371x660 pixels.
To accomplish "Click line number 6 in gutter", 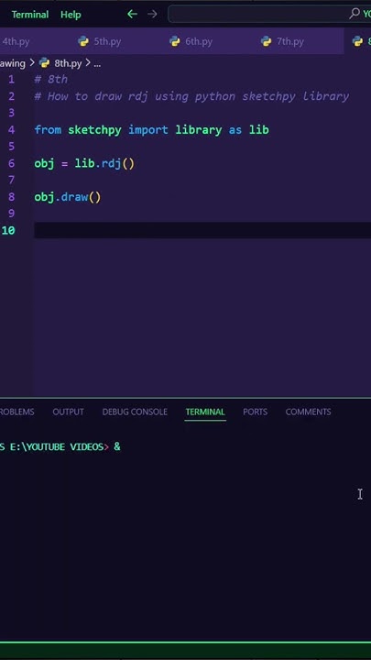I will pyautogui.click(x=11, y=163).
